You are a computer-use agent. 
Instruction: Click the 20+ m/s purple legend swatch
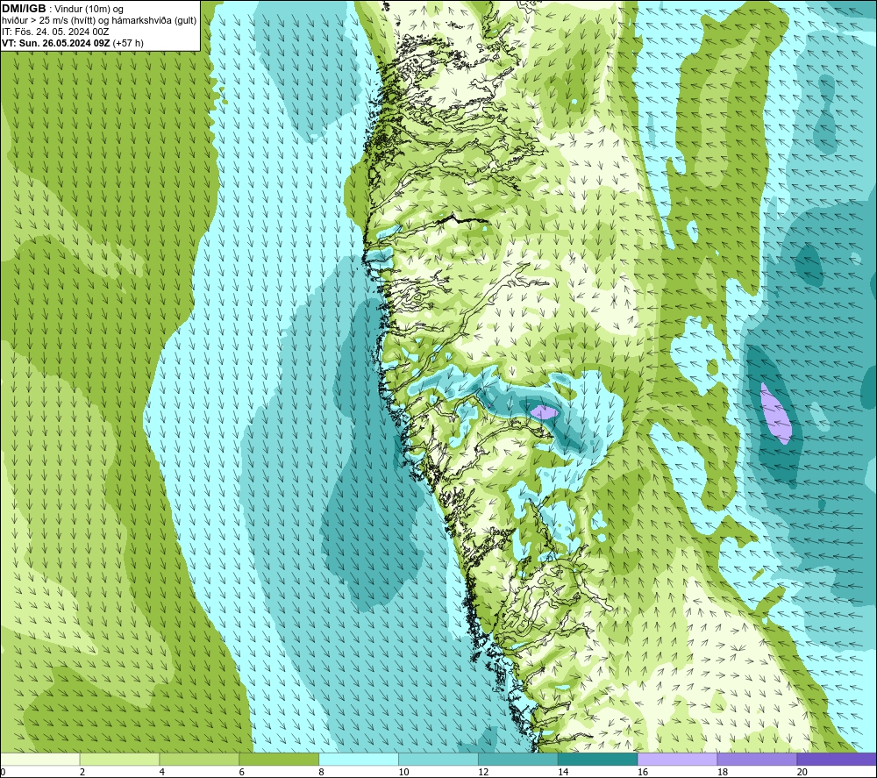click(x=837, y=759)
